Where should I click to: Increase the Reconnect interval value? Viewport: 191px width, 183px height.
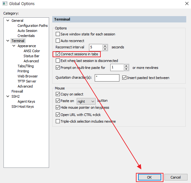105,46
